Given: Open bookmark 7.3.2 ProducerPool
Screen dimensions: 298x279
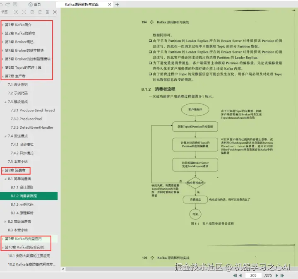Looking at the screenshot, I should tap(26, 119).
